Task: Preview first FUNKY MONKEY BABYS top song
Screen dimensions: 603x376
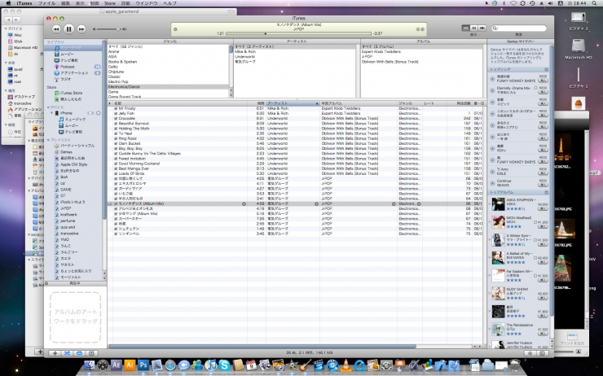Action: pos(492,79)
